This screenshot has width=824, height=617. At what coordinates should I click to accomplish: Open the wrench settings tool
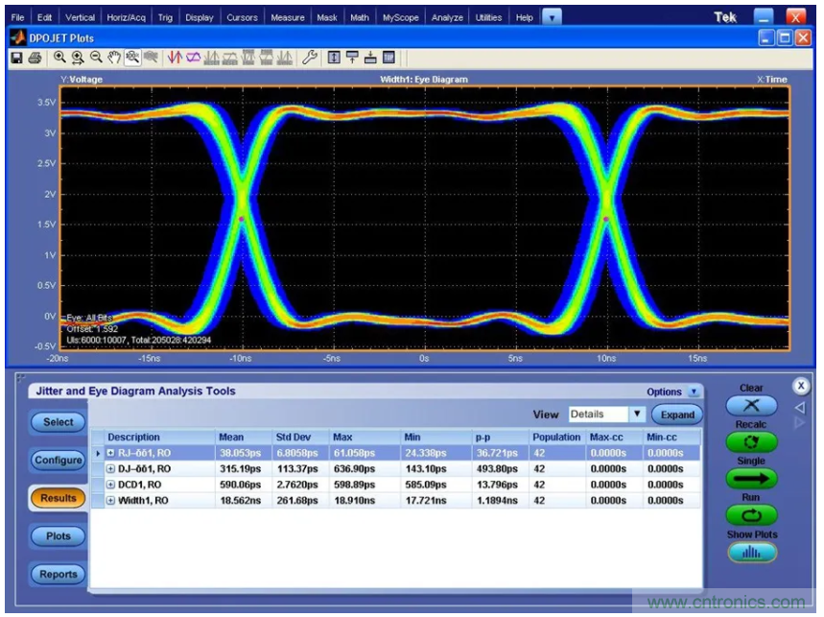coord(309,58)
